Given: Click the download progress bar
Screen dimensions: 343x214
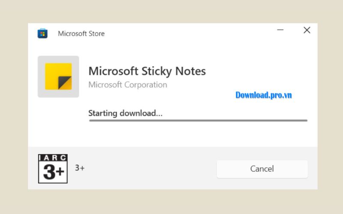Looking at the screenshot, I should (198, 121).
